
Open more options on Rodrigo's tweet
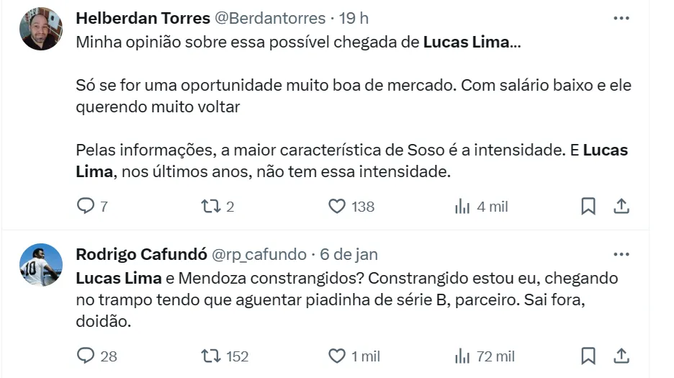(621, 254)
